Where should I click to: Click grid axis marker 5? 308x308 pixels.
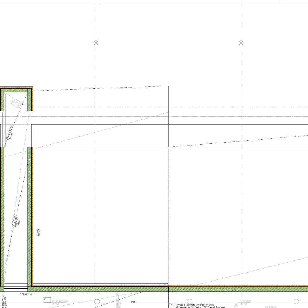(x=96, y=43)
